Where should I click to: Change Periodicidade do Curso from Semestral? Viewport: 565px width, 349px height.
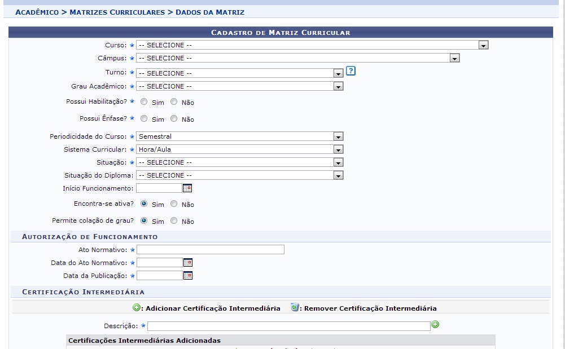pyautogui.click(x=338, y=136)
